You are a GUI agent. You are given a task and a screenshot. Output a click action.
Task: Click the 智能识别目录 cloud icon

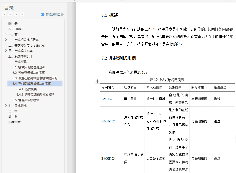click(x=43, y=14)
